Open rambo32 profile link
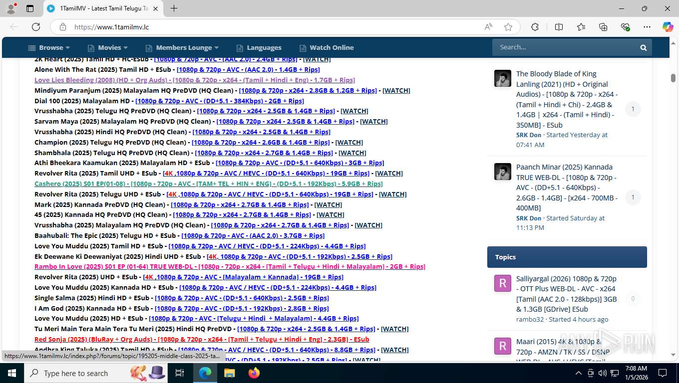The image size is (679, 383). pos(530,319)
